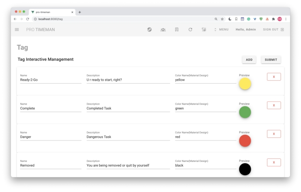Reload the page with browser reload icon

[27, 19]
